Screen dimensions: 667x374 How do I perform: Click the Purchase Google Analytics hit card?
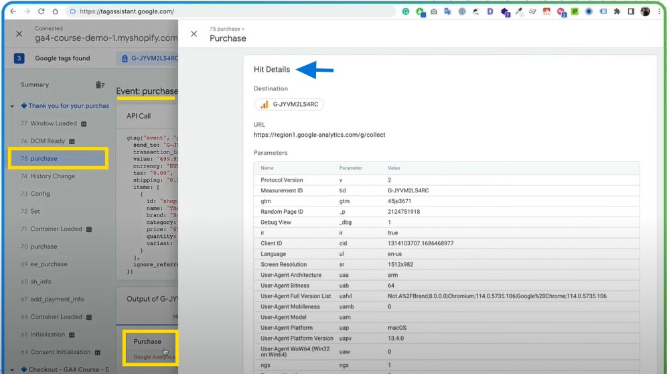[151, 348]
